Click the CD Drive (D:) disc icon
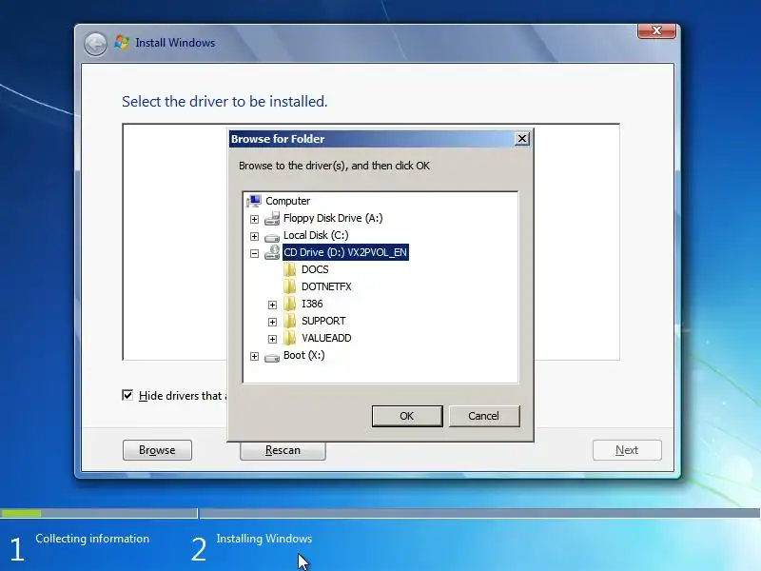The width and height of the screenshot is (761, 571). [x=272, y=252]
